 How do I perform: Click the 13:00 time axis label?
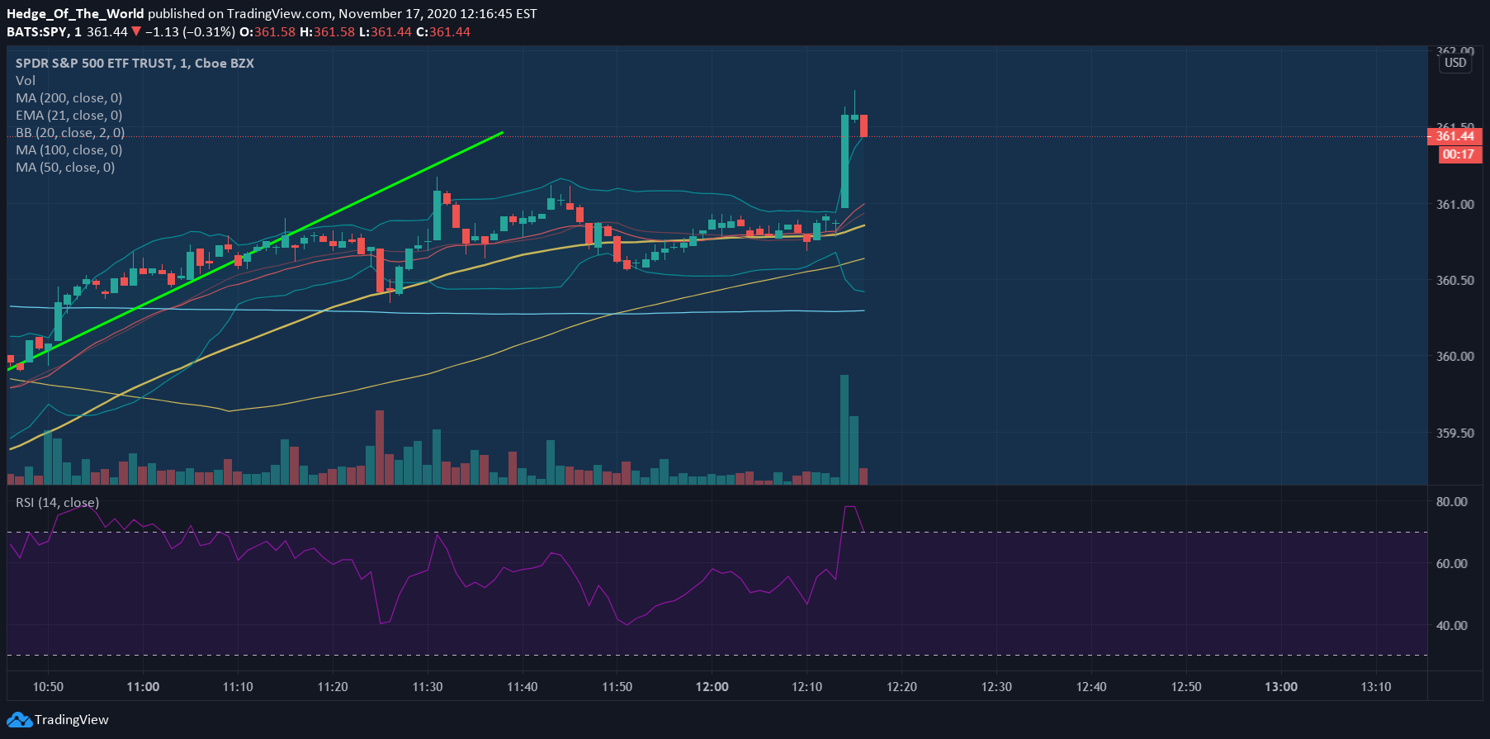tap(1282, 687)
